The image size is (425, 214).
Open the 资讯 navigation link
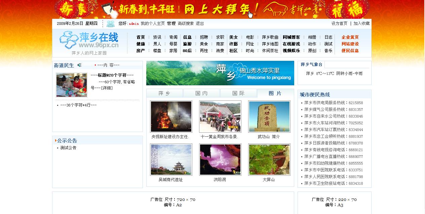coord(157,37)
